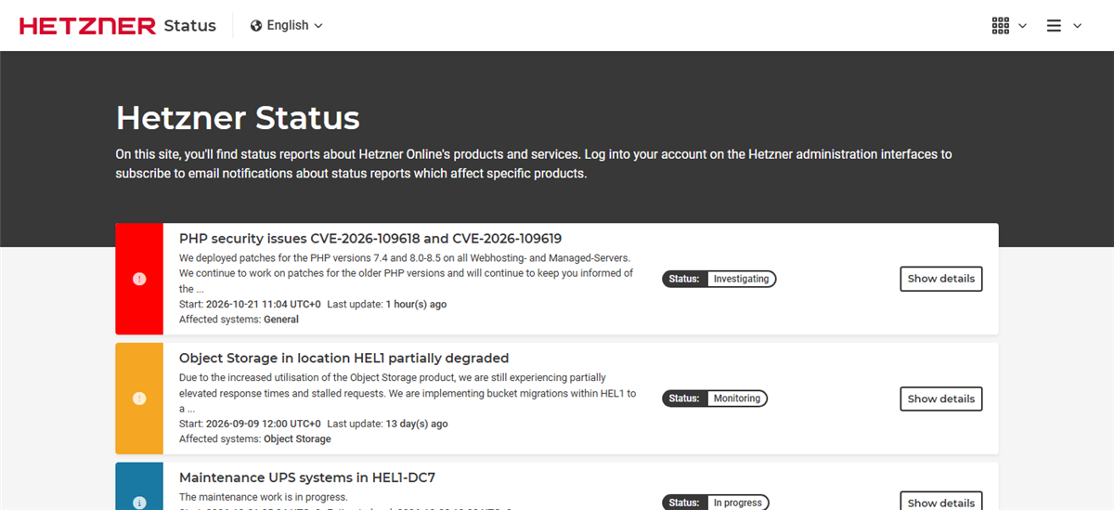Click the Hetzner logo
1114x510 pixels.
(x=87, y=26)
